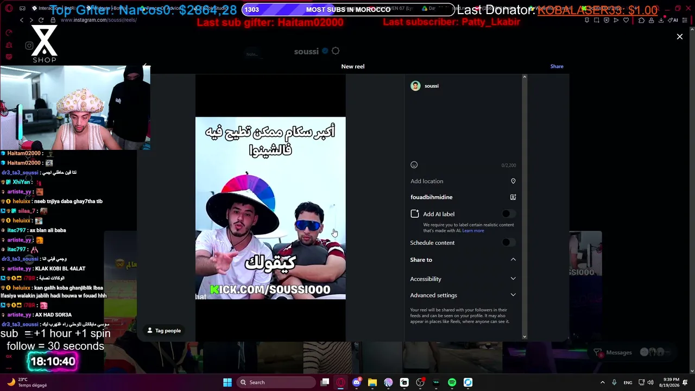Click the microphone icon in the system tray

coord(614,382)
